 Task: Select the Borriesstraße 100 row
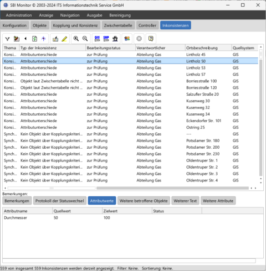coord(130,81)
